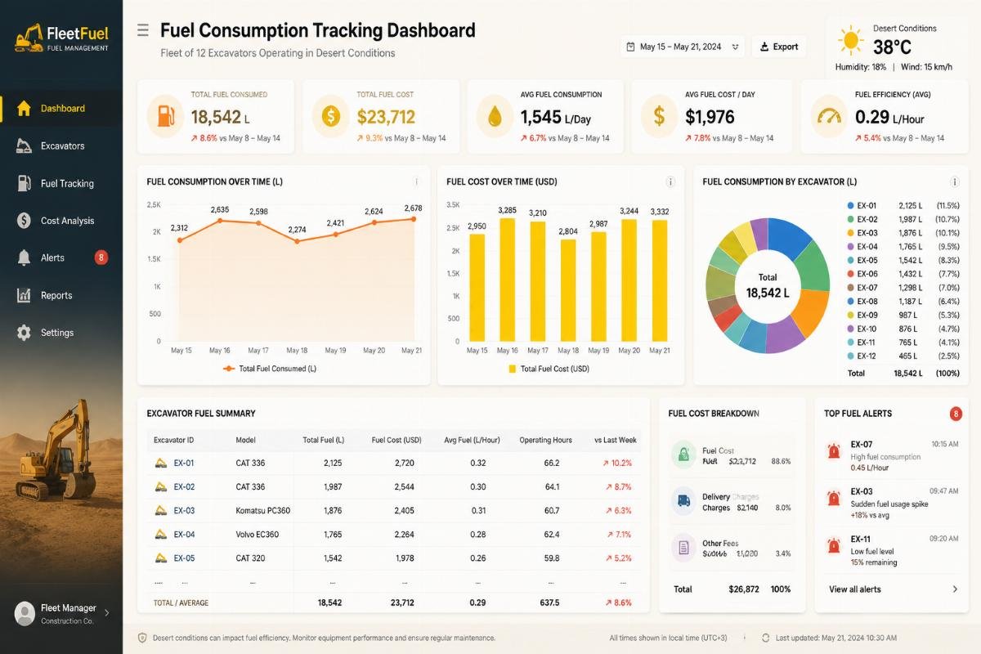Click the excavator icon in EX-01 row
The width and height of the screenshot is (981, 654).
[x=161, y=463]
